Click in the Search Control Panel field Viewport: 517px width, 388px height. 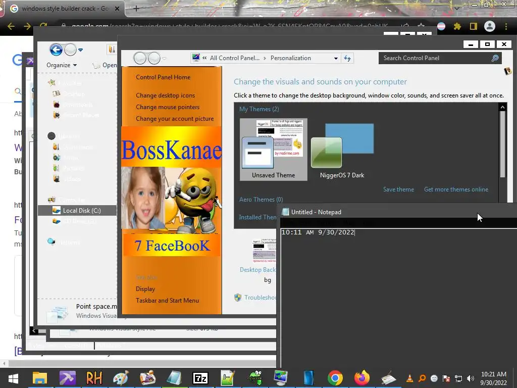coord(435,58)
